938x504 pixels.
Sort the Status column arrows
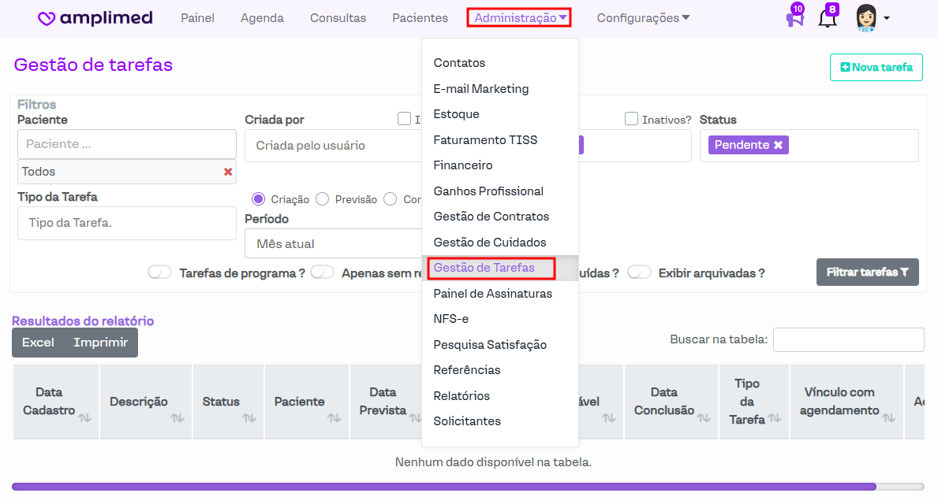tap(249, 418)
